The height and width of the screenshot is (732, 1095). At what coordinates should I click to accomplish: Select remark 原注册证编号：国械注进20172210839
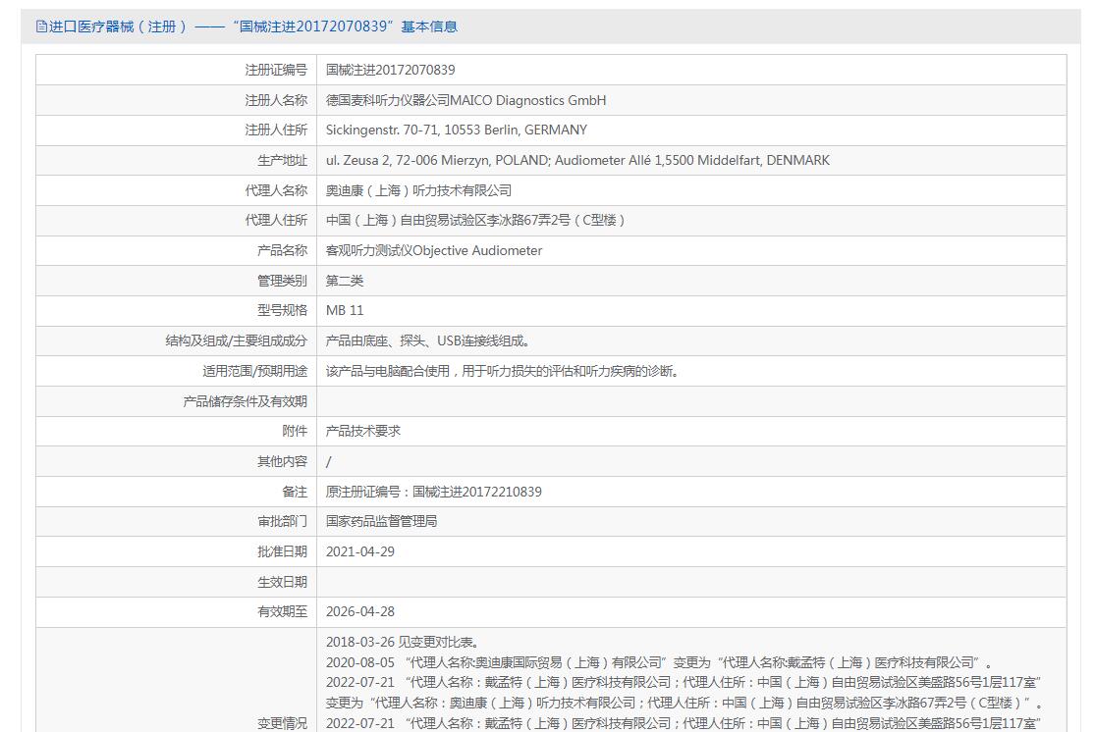click(434, 492)
